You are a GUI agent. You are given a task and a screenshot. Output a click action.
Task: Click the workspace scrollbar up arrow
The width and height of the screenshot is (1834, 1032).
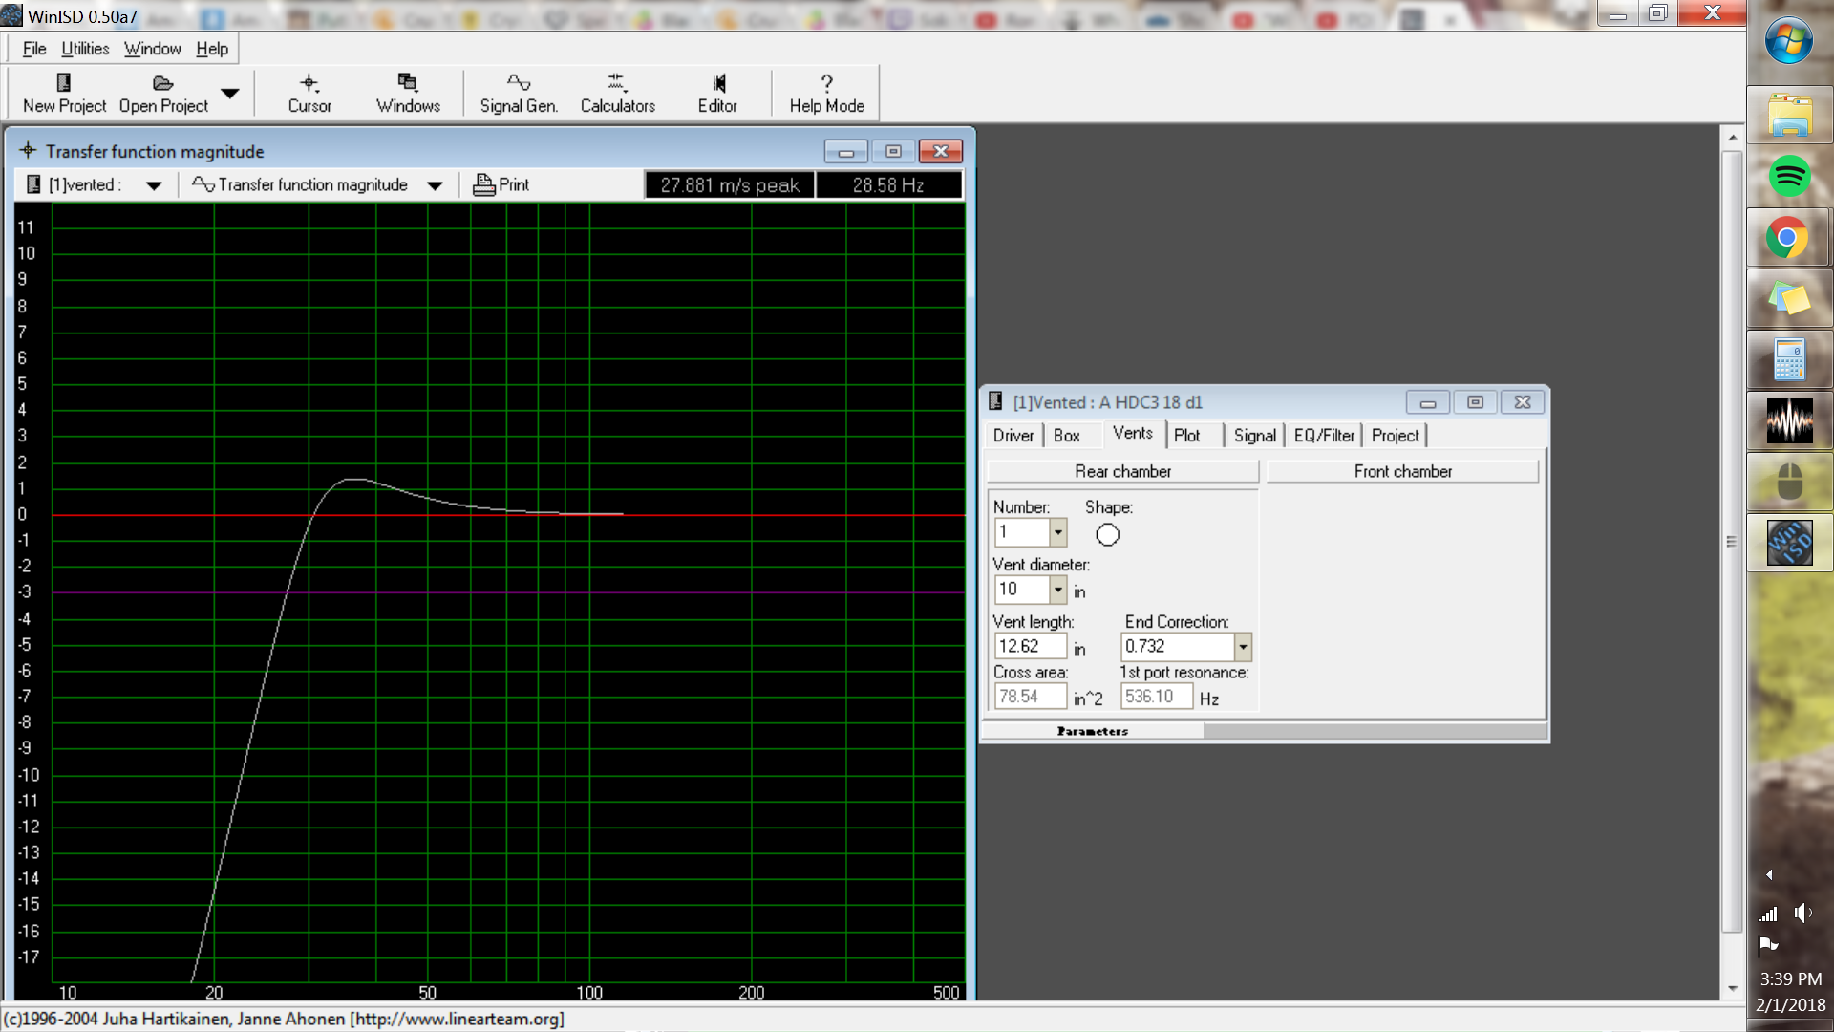tap(1732, 138)
